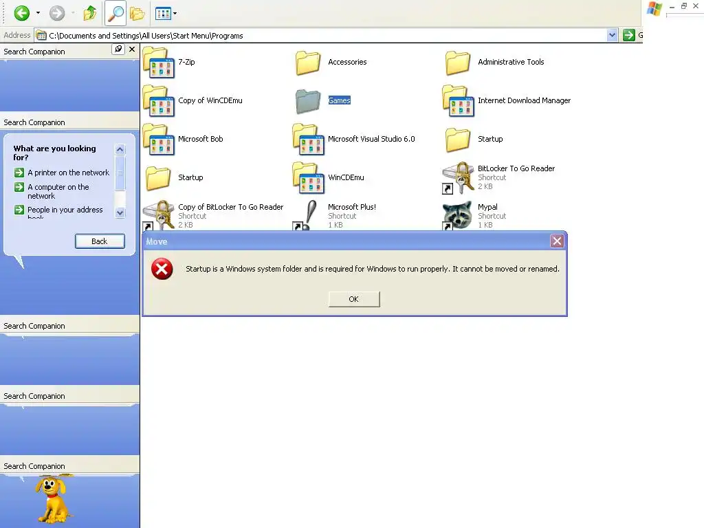
Task: Click 'What are you looking for?' heading
Action: tap(54, 153)
